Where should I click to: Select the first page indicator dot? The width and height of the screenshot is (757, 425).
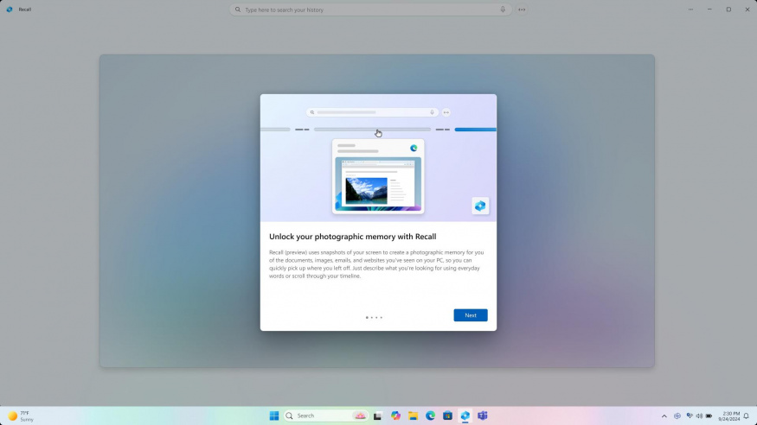[367, 317]
